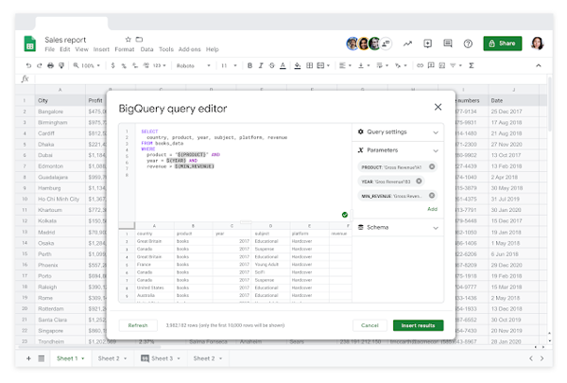Click Insert results button
This screenshot has height=383, width=567.
(x=418, y=325)
